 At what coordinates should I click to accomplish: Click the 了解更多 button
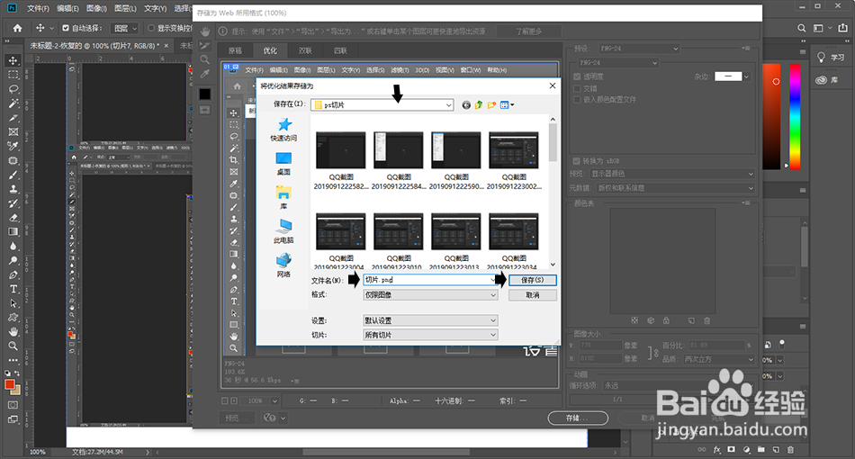click(529, 31)
